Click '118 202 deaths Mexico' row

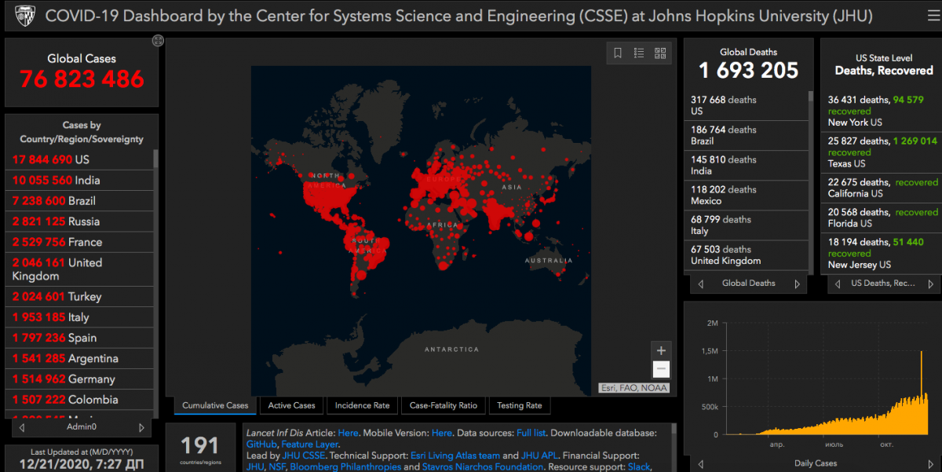point(746,195)
